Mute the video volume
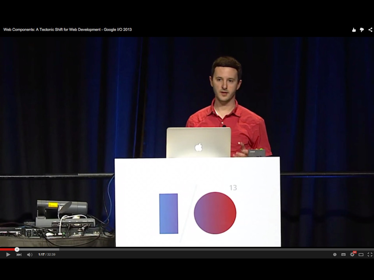Screen dimensions: 374x280 click(30, 254)
